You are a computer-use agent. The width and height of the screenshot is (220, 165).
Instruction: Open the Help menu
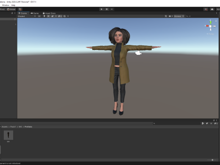point(13,5)
